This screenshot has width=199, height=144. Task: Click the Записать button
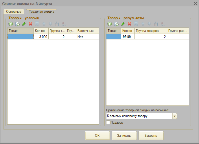124,136
